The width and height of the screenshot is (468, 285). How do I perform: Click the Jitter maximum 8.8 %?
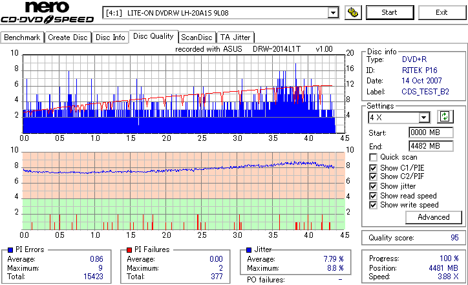[x=335, y=268]
